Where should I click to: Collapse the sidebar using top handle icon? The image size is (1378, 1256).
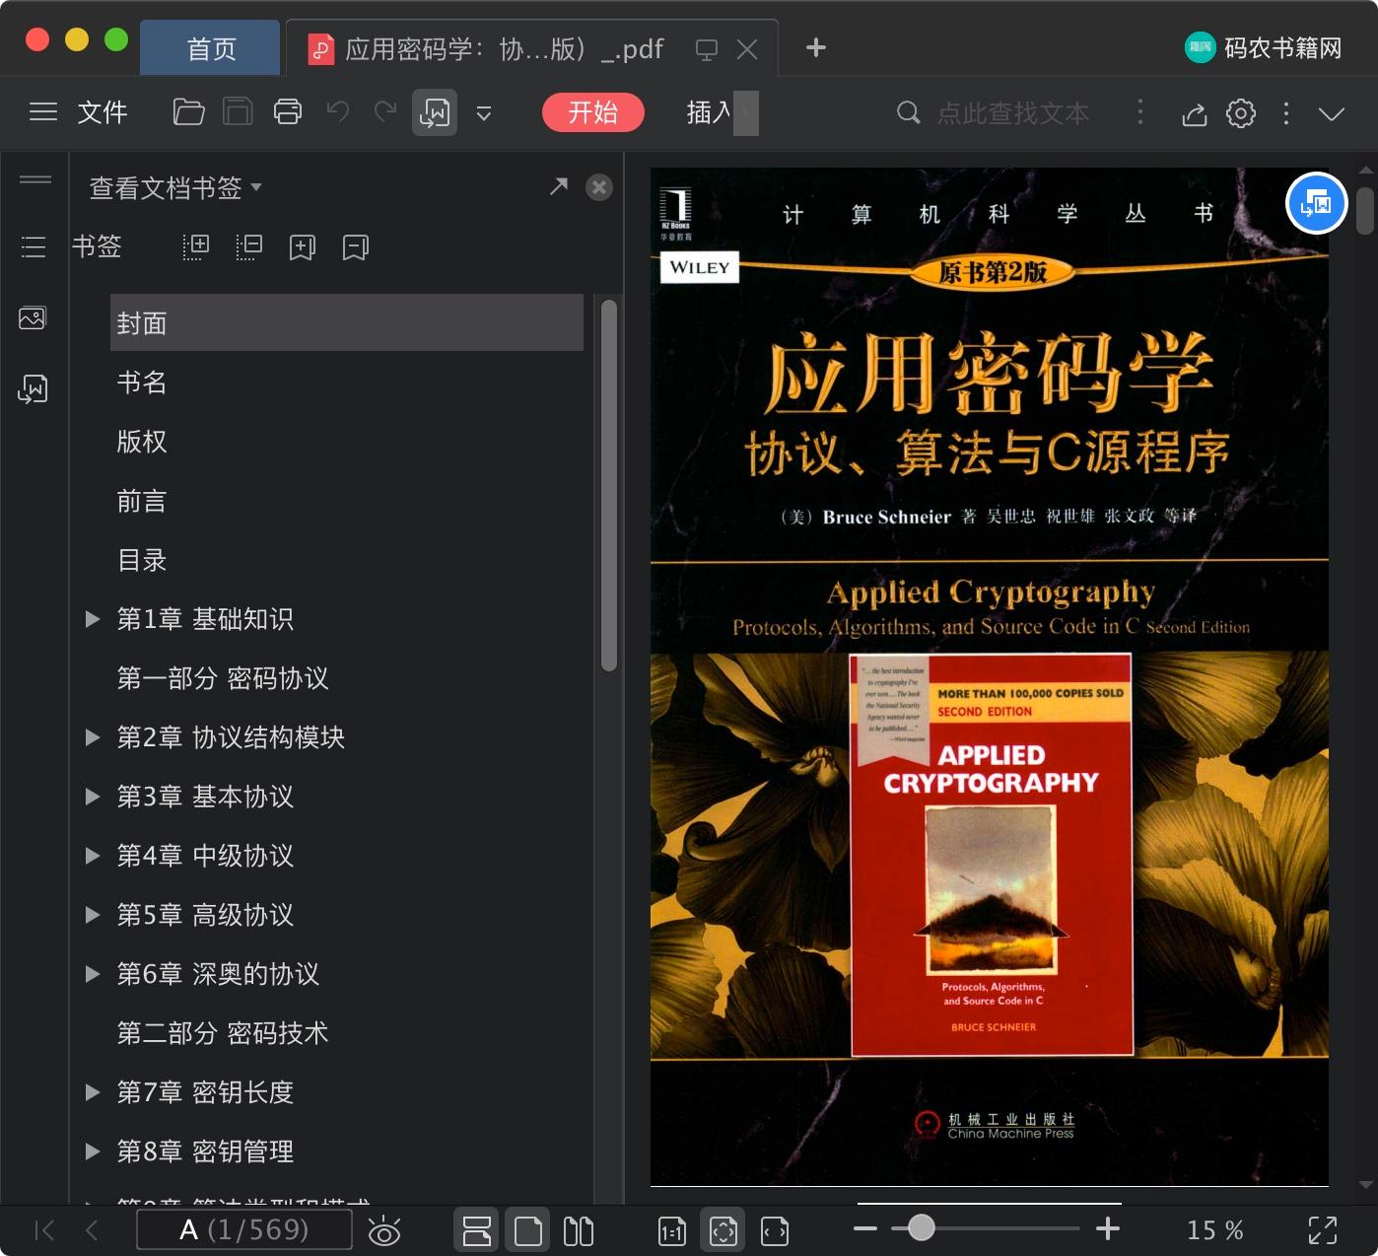click(35, 179)
